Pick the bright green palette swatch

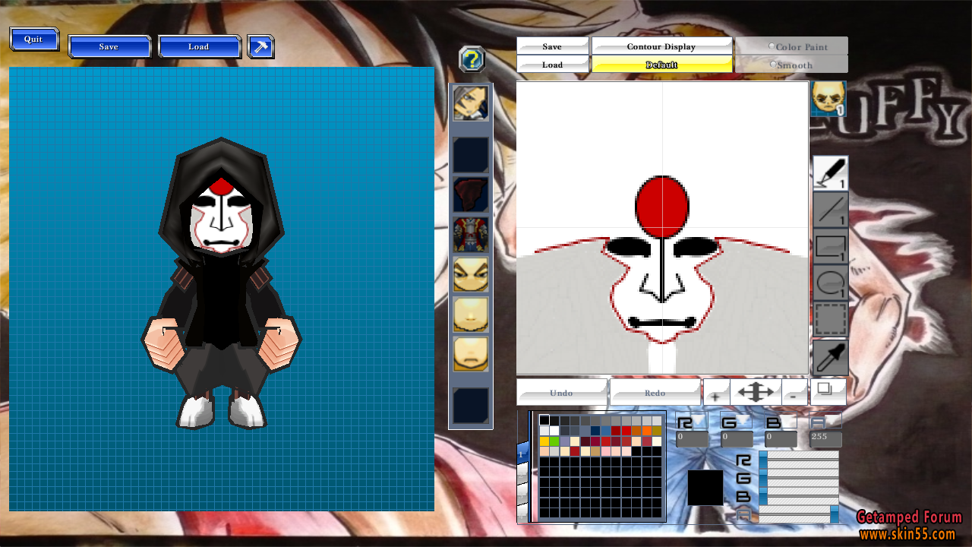(554, 441)
